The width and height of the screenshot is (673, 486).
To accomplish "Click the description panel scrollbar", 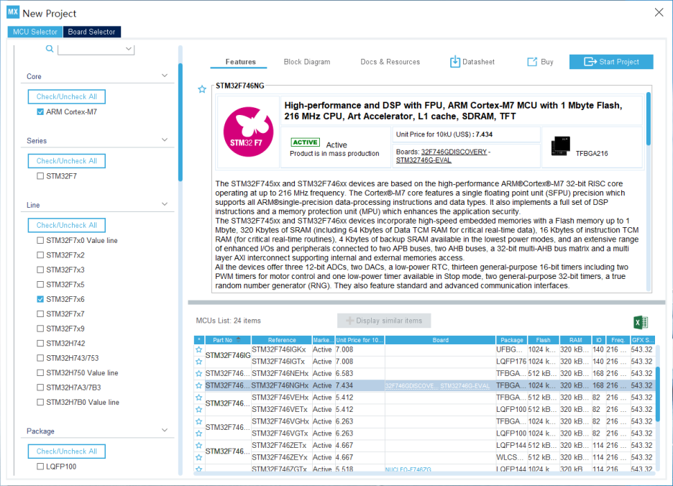I will point(649,119).
